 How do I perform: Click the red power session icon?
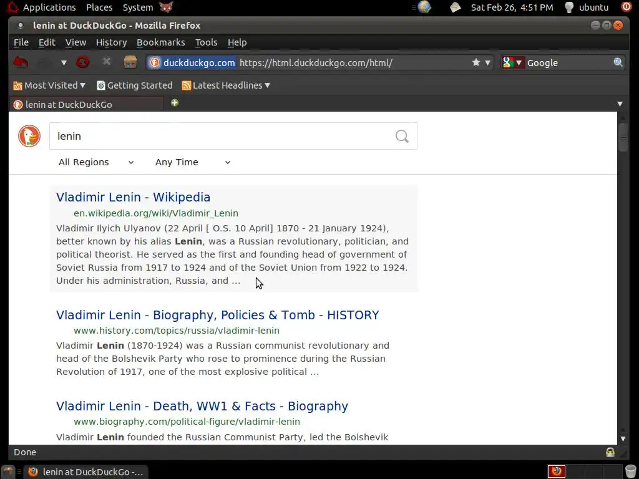pyautogui.click(x=625, y=7)
